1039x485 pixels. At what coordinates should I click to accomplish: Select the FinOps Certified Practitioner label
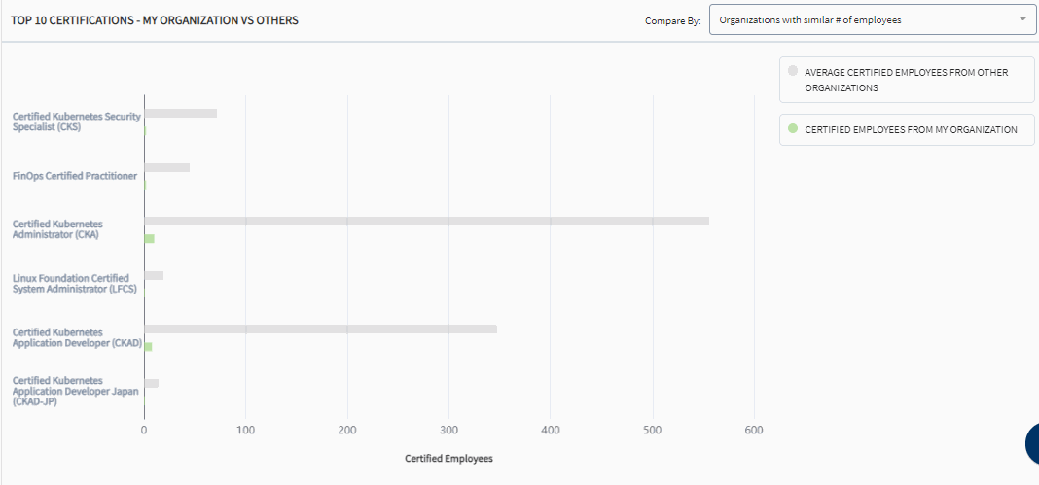(75, 176)
